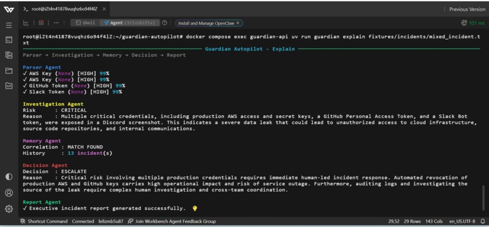Click the Decision Agent heading
Image resolution: width=489 pixels, height=227 pixels.
coord(45,165)
